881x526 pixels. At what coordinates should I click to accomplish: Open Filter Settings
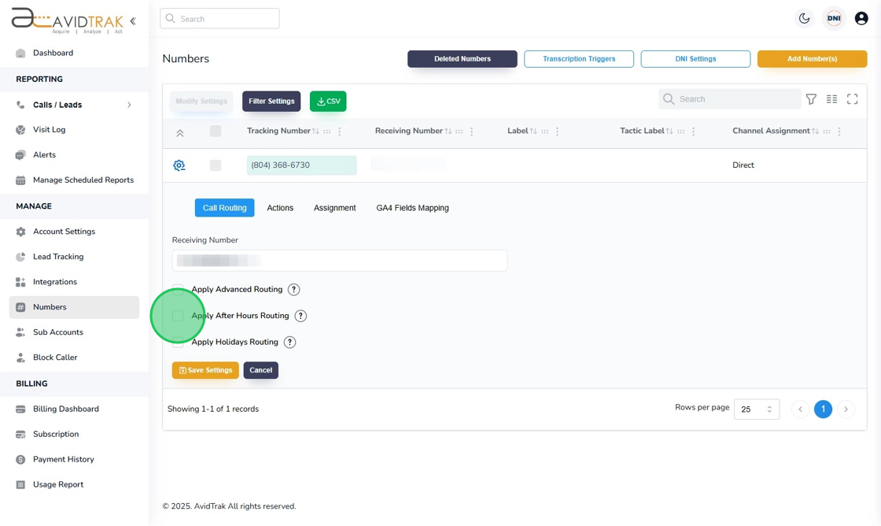[271, 102]
